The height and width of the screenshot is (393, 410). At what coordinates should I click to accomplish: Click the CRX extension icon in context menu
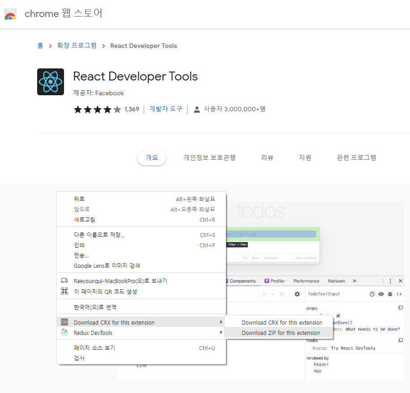[x=64, y=322]
